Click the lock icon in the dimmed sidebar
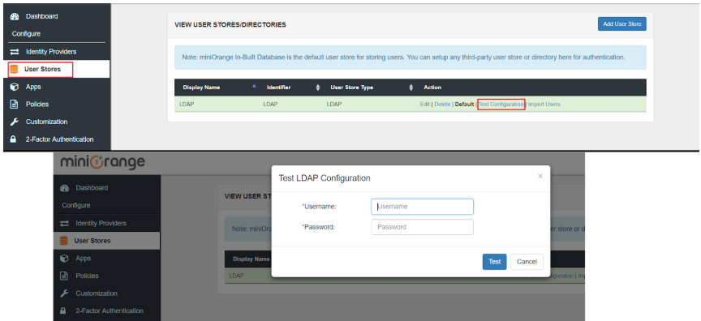The width and height of the screenshot is (701, 321). pyautogui.click(x=64, y=310)
